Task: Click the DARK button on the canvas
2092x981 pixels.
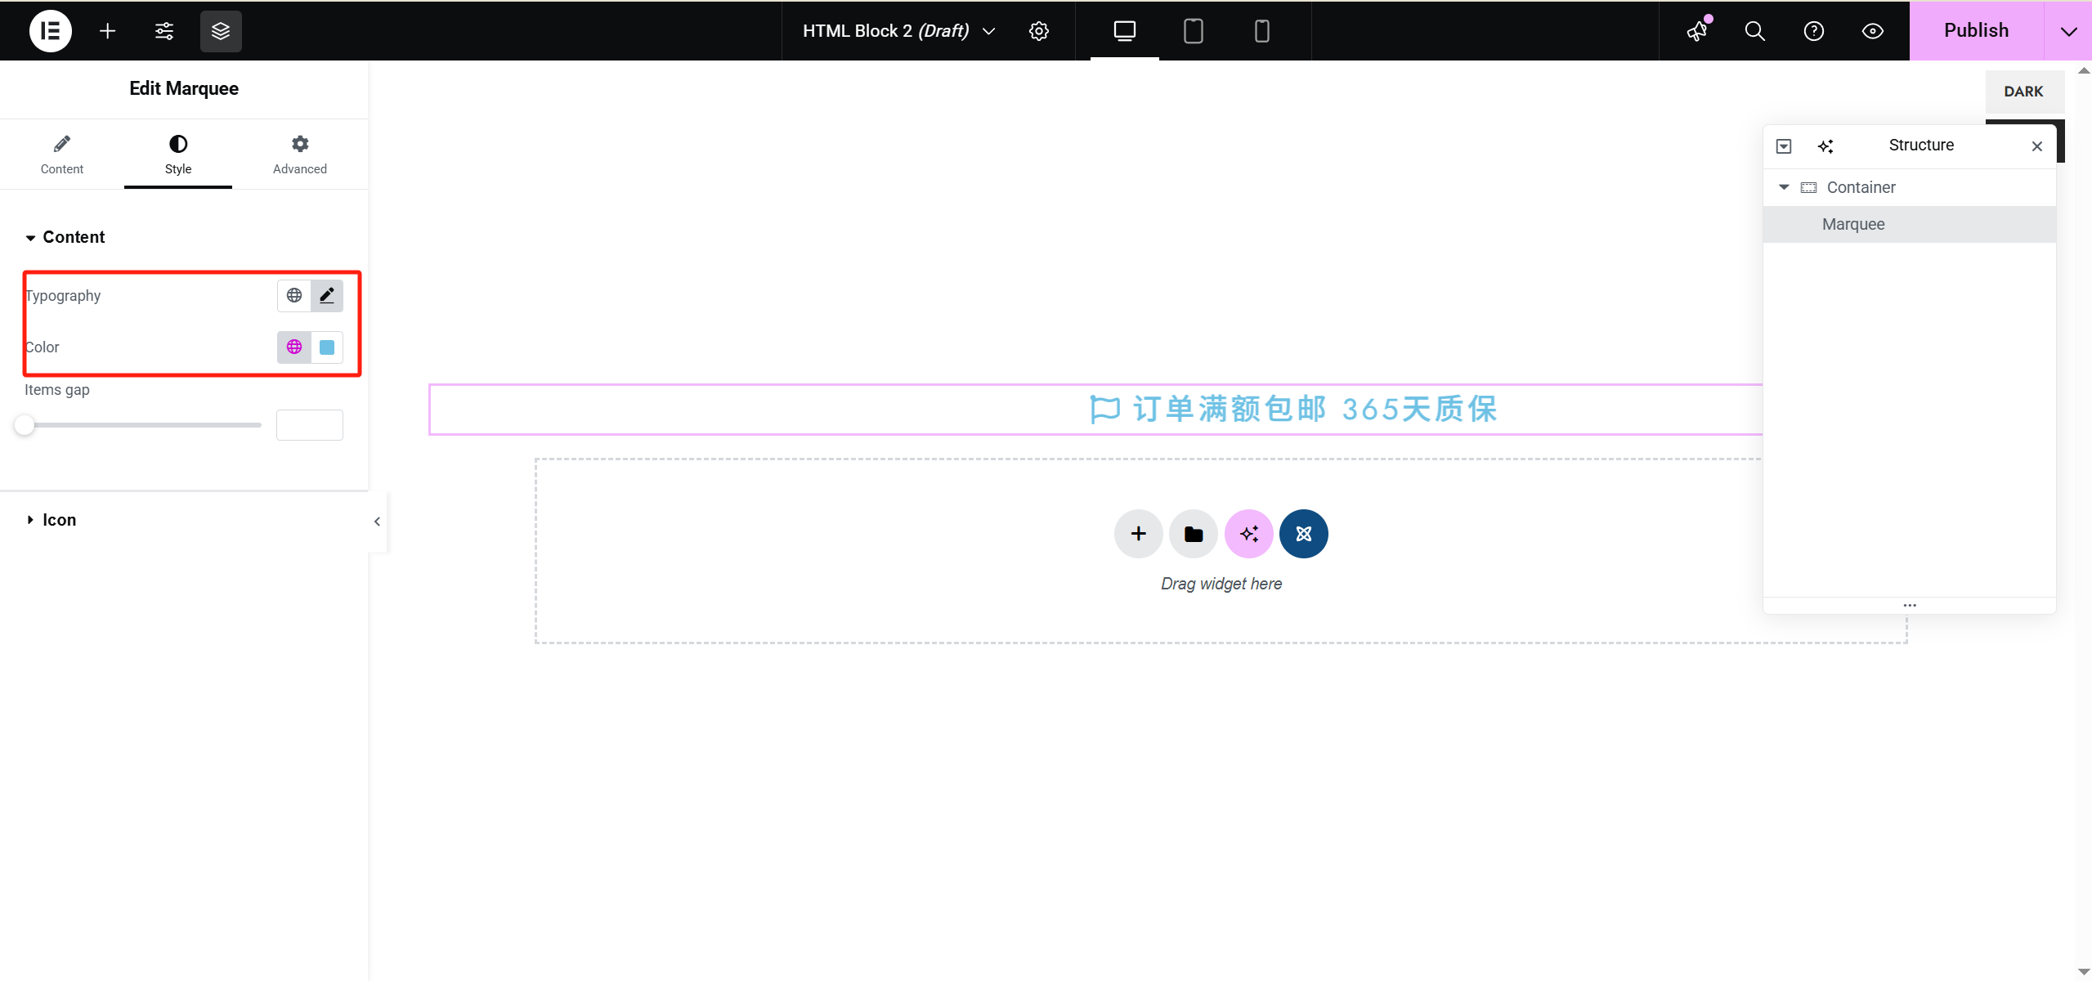Action: click(2024, 92)
